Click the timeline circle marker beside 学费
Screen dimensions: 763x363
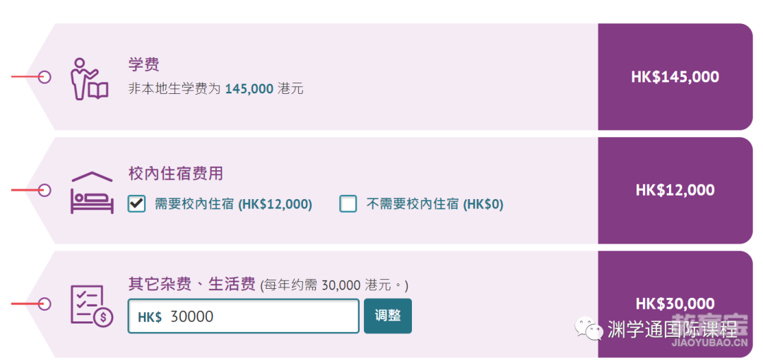pyautogui.click(x=45, y=77)
